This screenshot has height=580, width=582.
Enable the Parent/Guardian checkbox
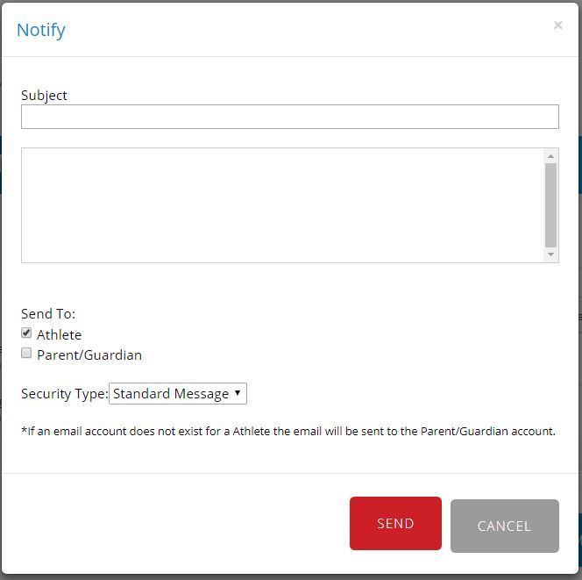(26, 353)
